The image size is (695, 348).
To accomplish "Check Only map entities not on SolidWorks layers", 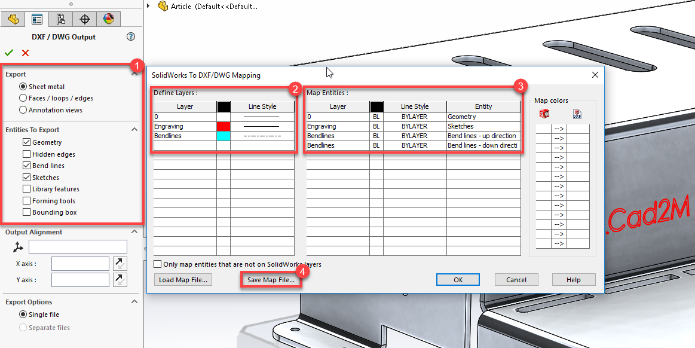I will pos(157,264).
